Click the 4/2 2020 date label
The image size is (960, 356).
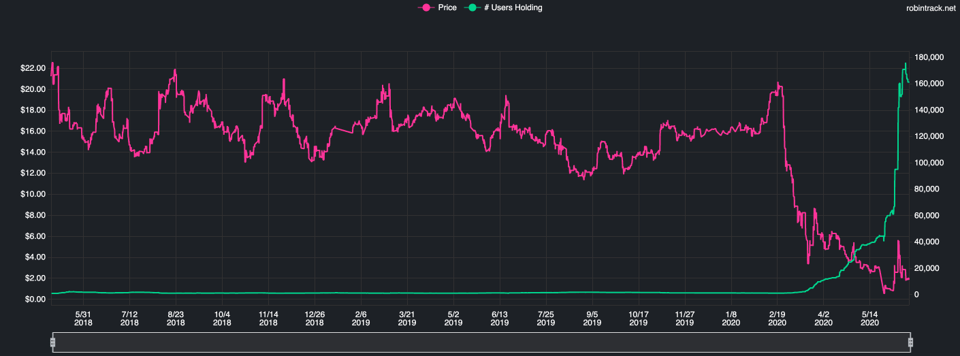pos(824,319)
